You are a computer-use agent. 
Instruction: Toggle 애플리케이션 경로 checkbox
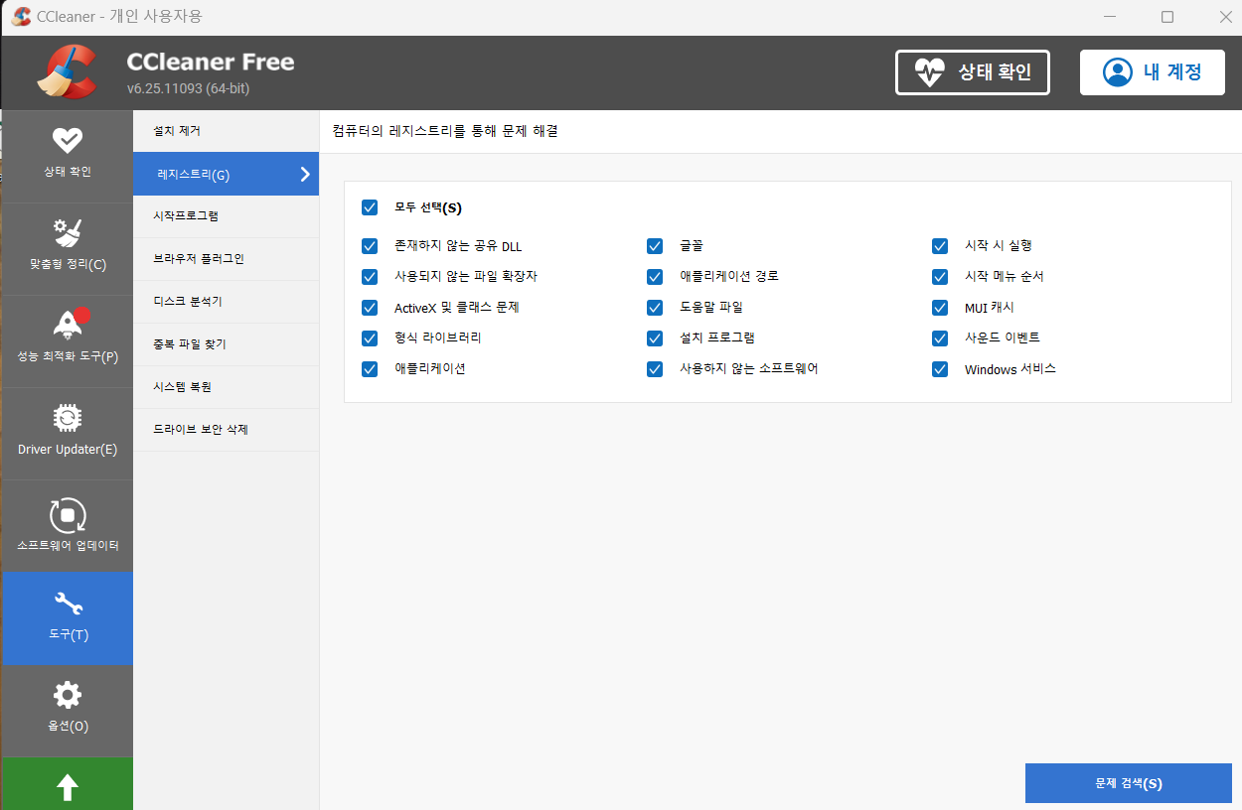click(655, 277)
